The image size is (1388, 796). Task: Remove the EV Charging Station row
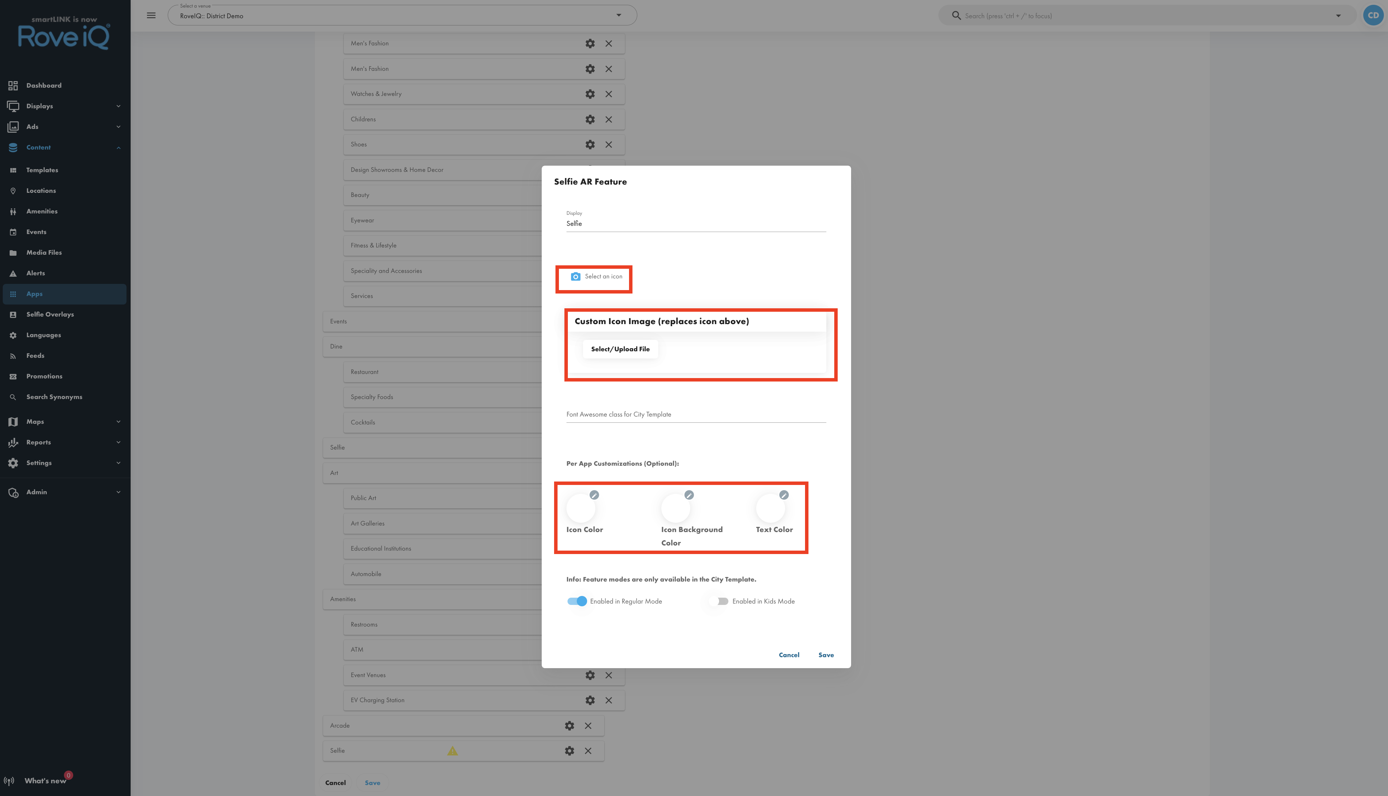point(608,700)
